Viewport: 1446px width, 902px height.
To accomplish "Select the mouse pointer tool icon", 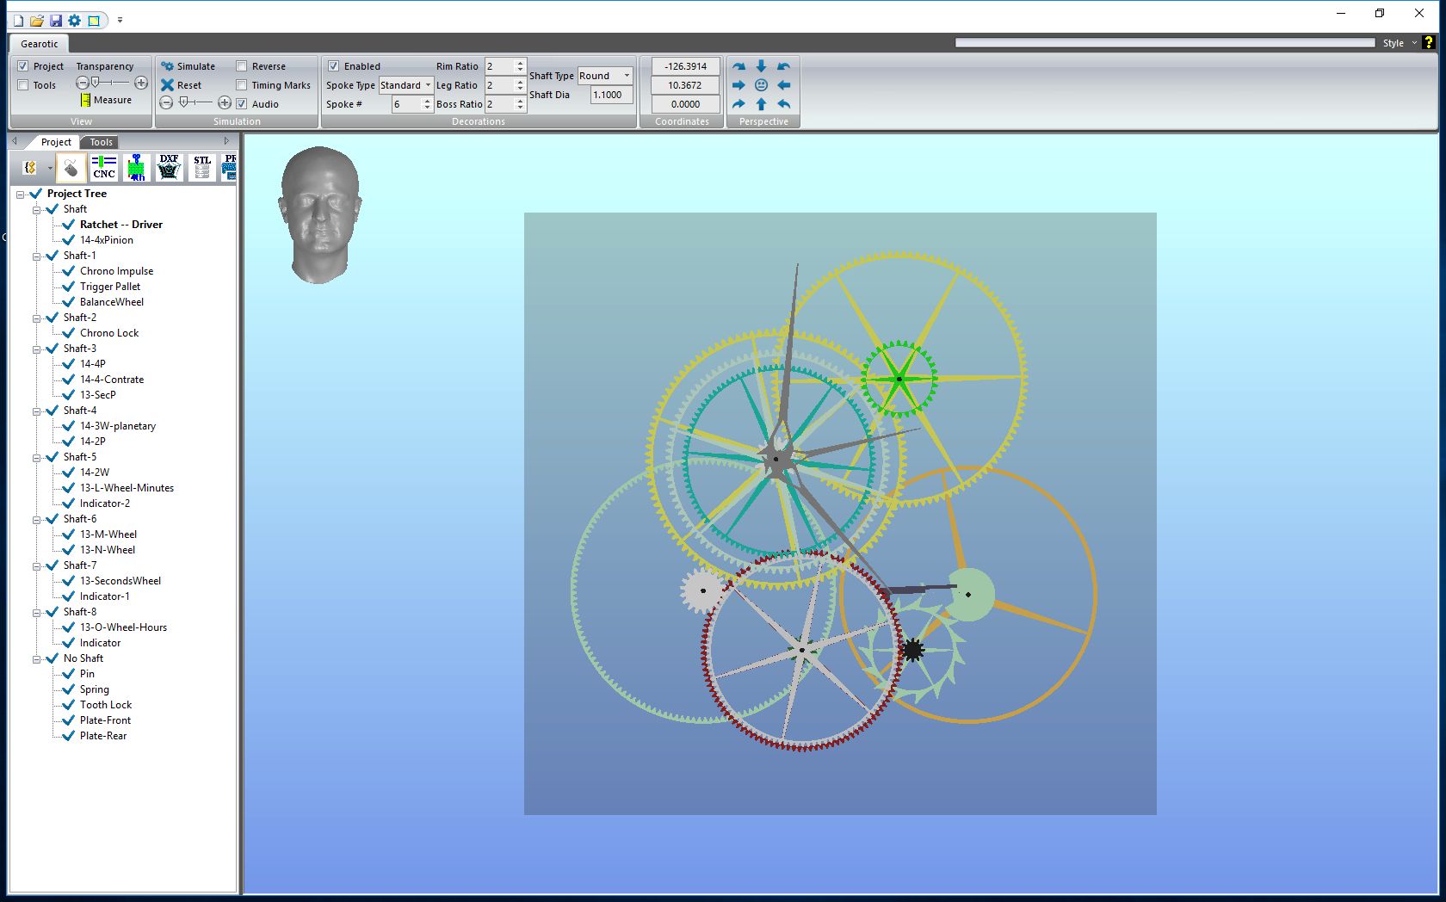I will click(71, 167).
